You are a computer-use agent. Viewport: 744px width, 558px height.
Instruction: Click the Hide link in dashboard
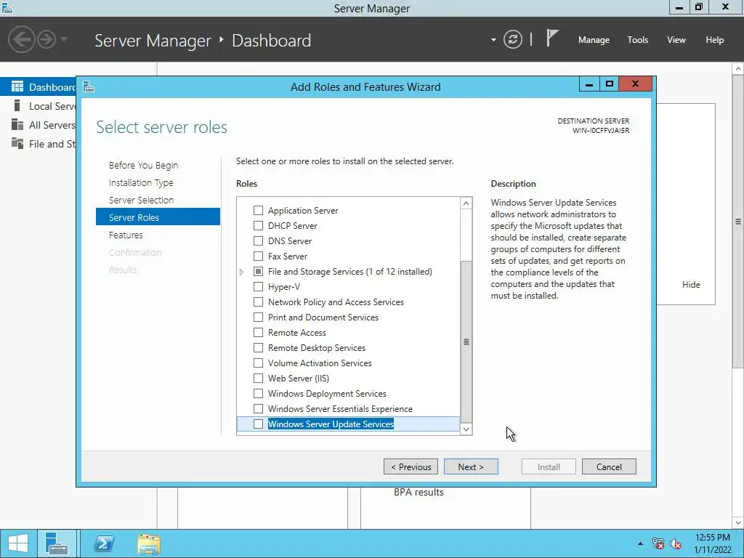point(691,285)
